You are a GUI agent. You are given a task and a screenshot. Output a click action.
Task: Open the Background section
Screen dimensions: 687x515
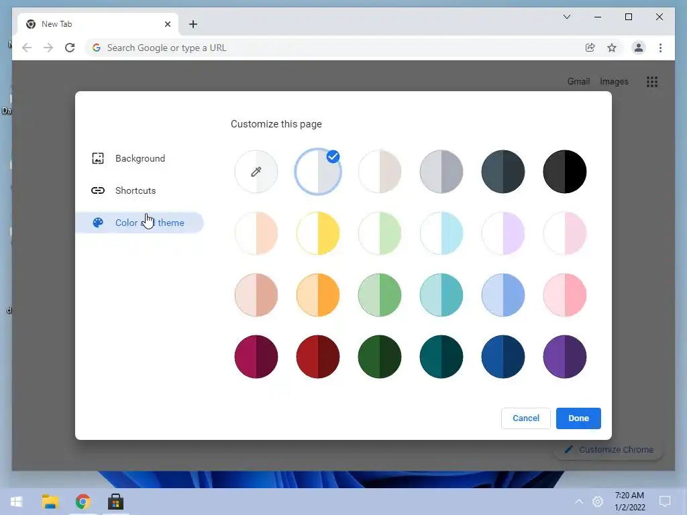pyautogui.click(x=140, y=158)
